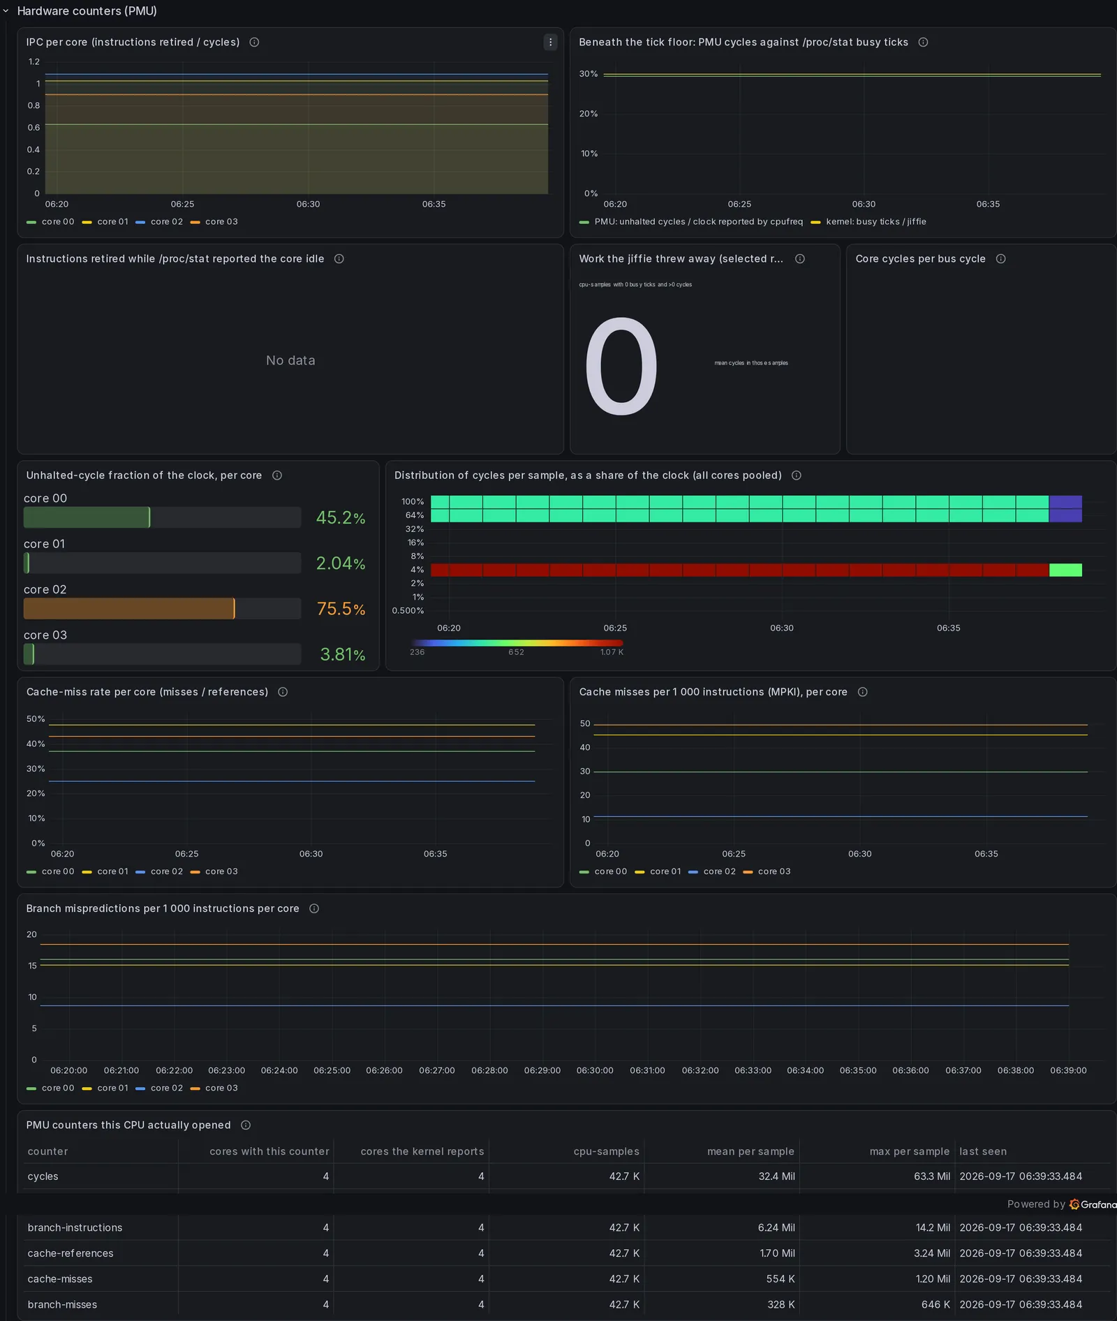Show info for Work the jiffie threw away

pos(800,259)
